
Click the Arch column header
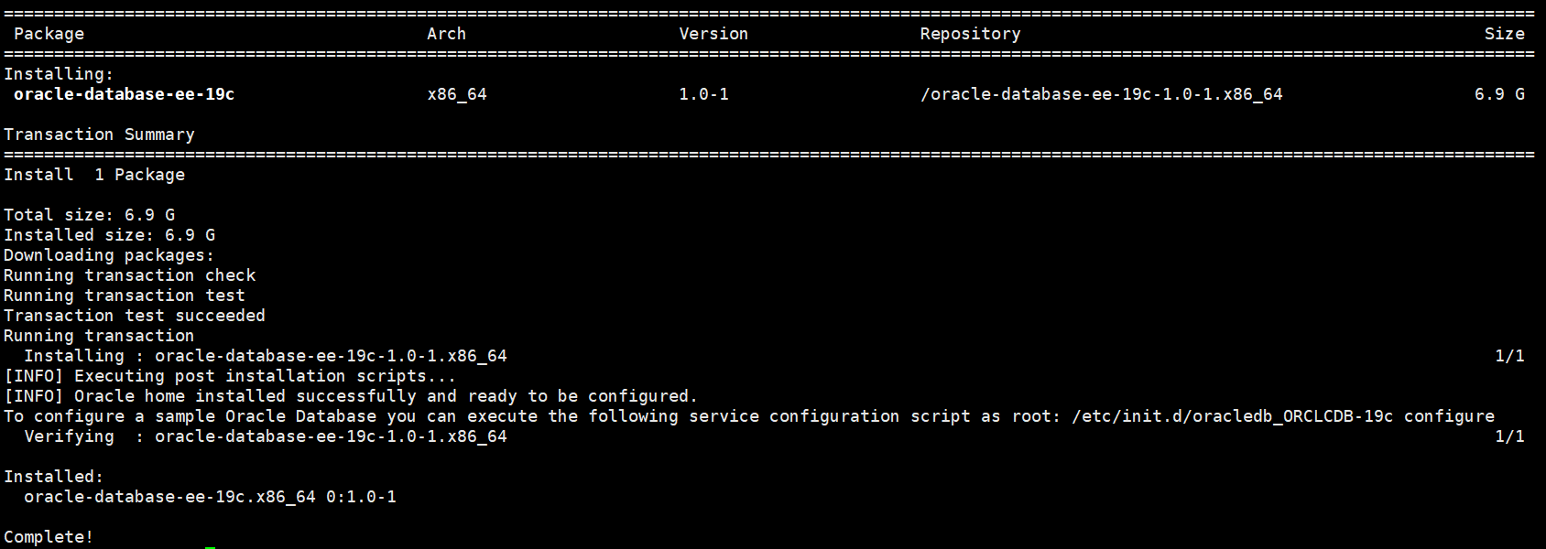[x=446, y=34]
